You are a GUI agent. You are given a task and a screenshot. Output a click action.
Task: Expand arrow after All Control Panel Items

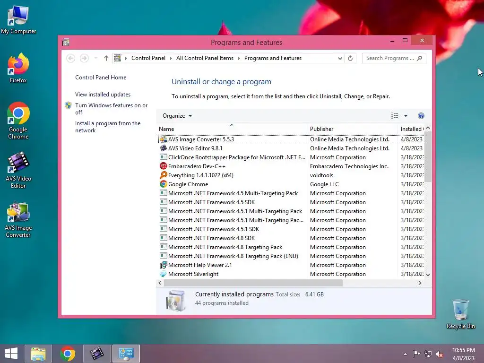coord(239,58)
